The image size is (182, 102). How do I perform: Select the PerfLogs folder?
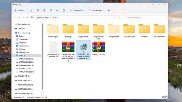click(68, 31)
